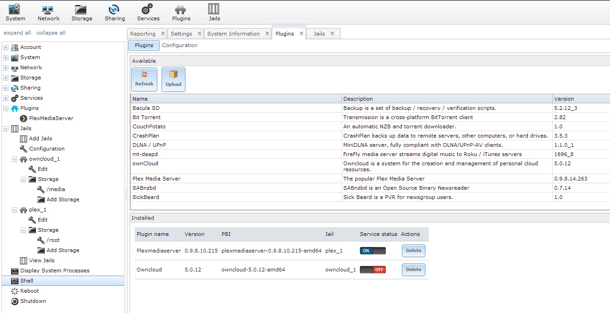
Task: Expand the Services tree node
Action: click(x=6, y=98)
